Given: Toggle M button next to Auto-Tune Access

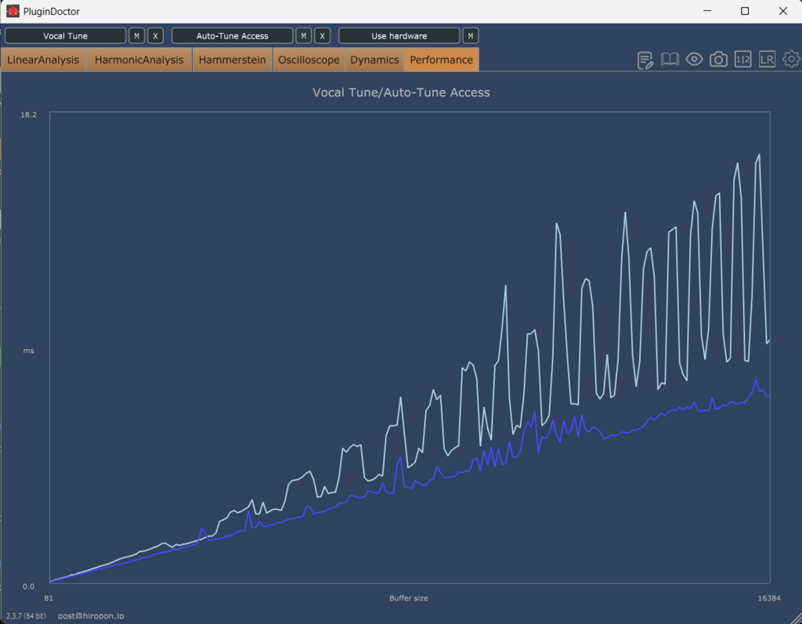Looking at the screenshot, I should click(x=304, y=36).
